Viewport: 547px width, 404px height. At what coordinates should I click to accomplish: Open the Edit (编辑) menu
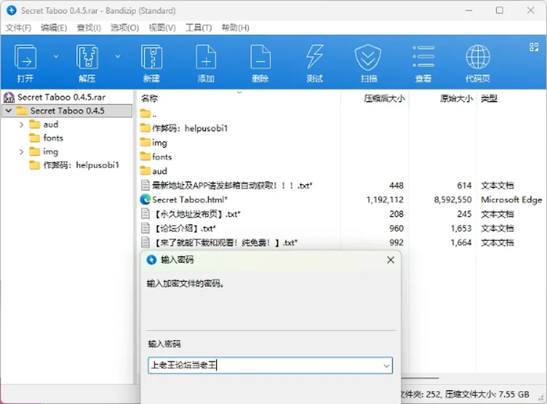(x=54, y=27)
